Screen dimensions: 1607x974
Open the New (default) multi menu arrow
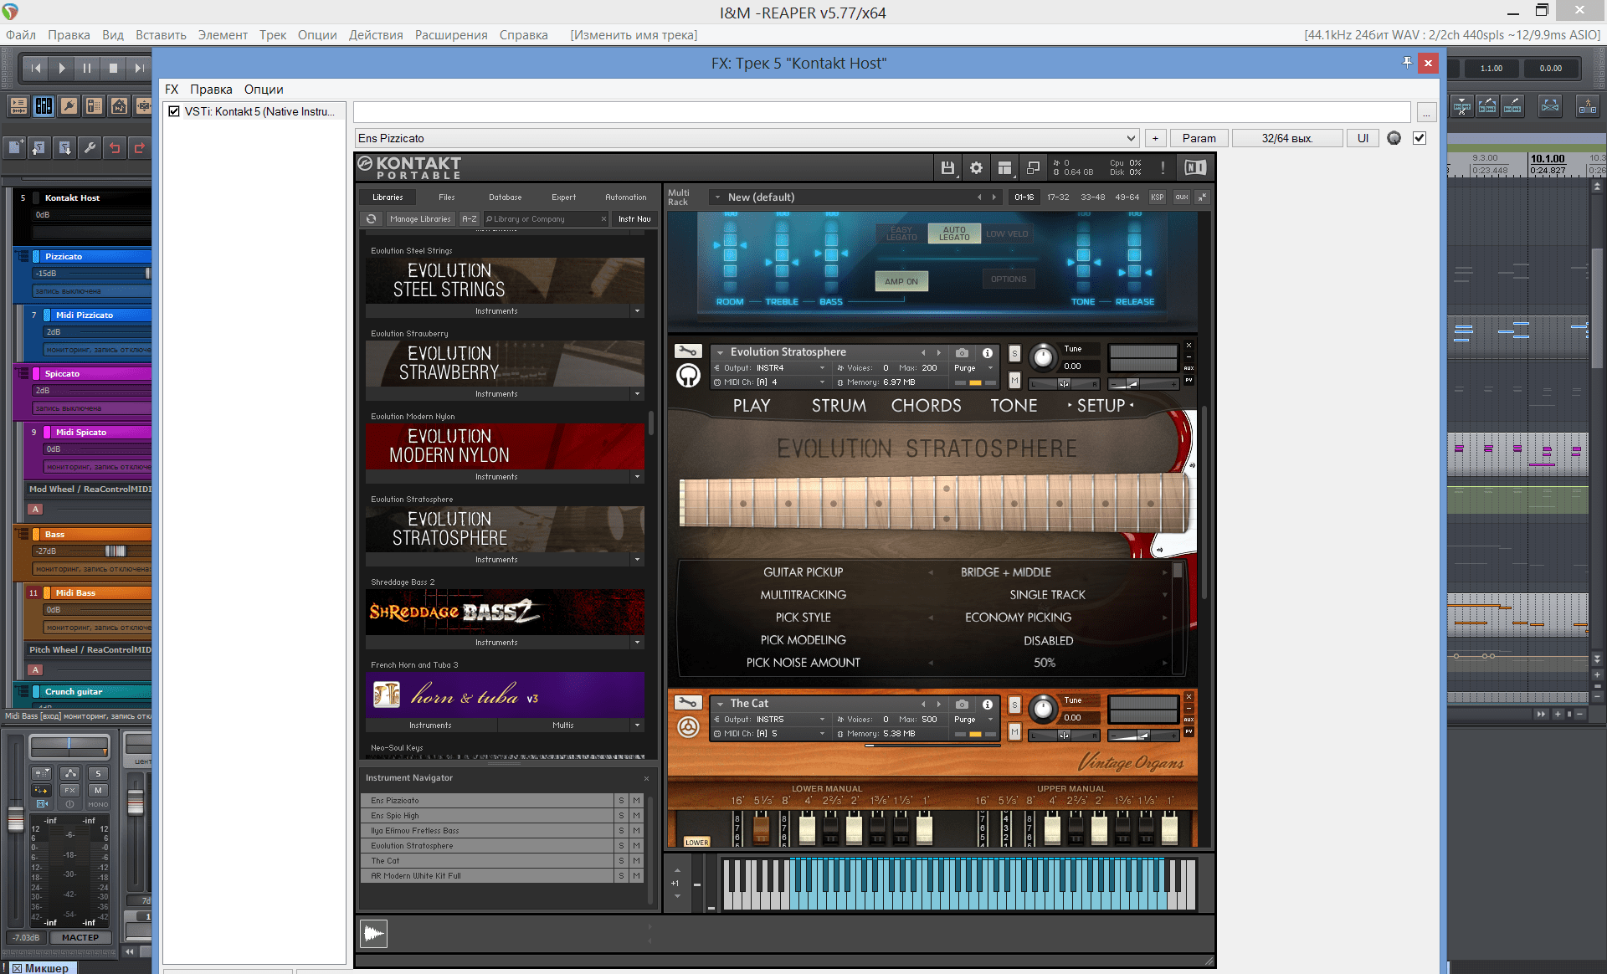(x=717, y=197)
